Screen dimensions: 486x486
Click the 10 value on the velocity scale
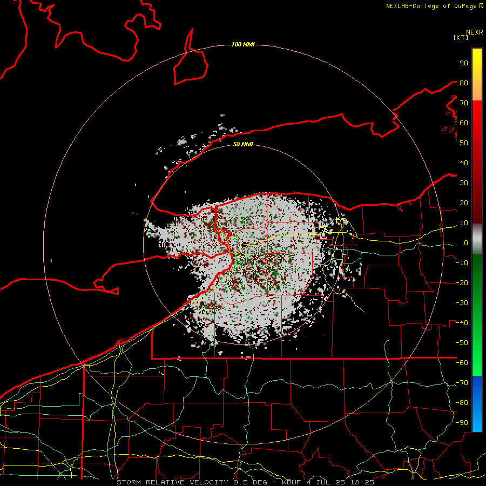[x=464, y=223]
